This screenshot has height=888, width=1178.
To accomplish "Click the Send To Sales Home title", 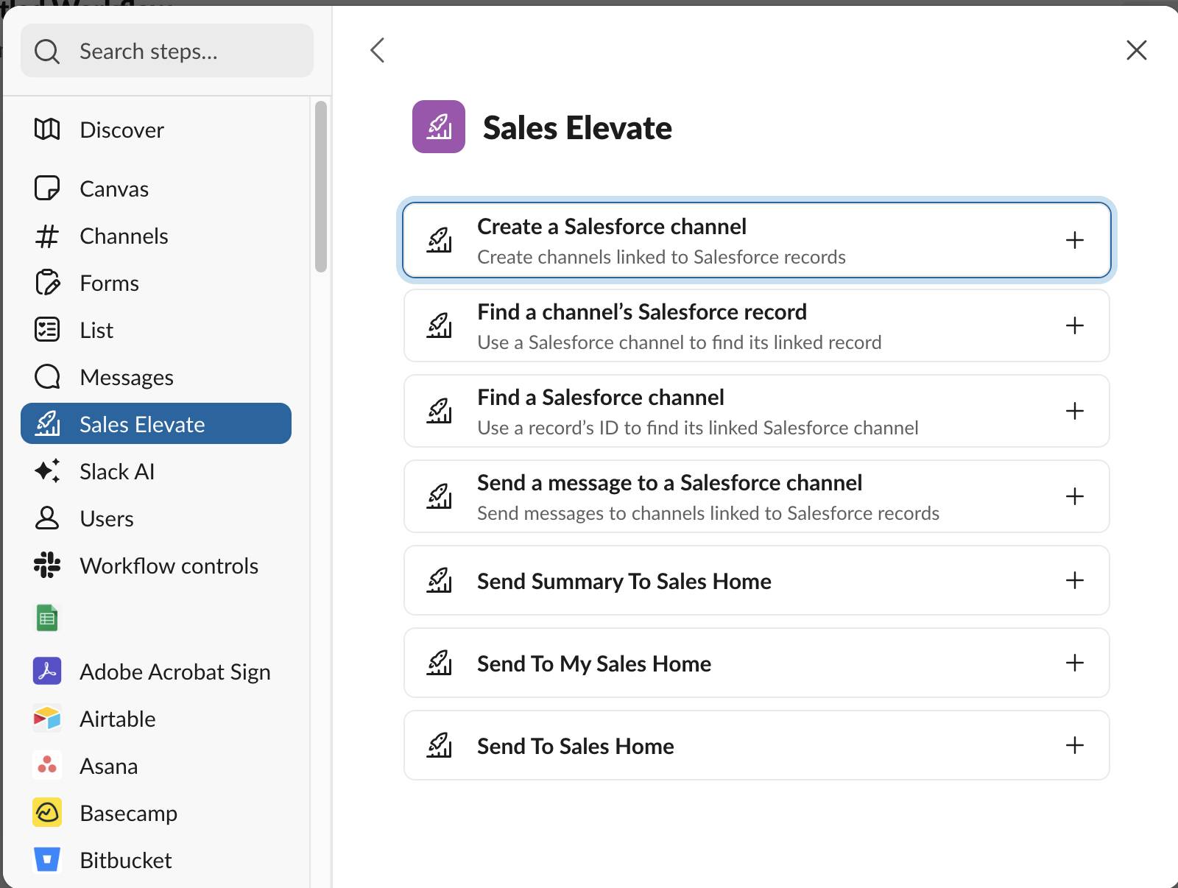I will coord(575,746).
